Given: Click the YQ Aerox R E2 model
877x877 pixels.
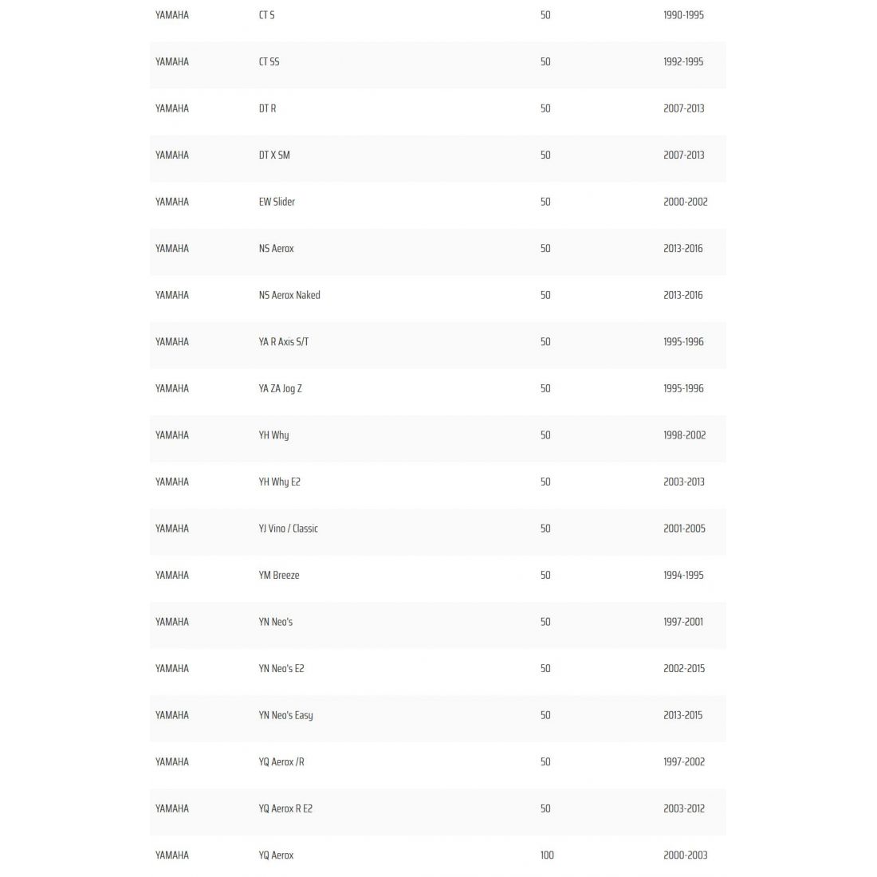Looking at the screenshot, I should pos(285,808).
